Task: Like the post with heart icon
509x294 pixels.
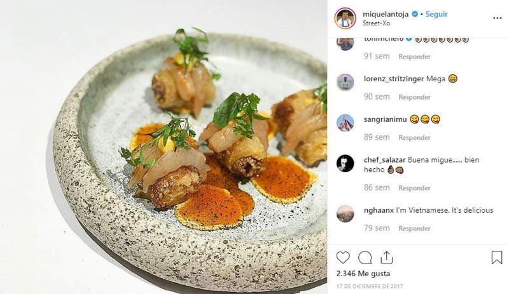Action: coord(343,257)
